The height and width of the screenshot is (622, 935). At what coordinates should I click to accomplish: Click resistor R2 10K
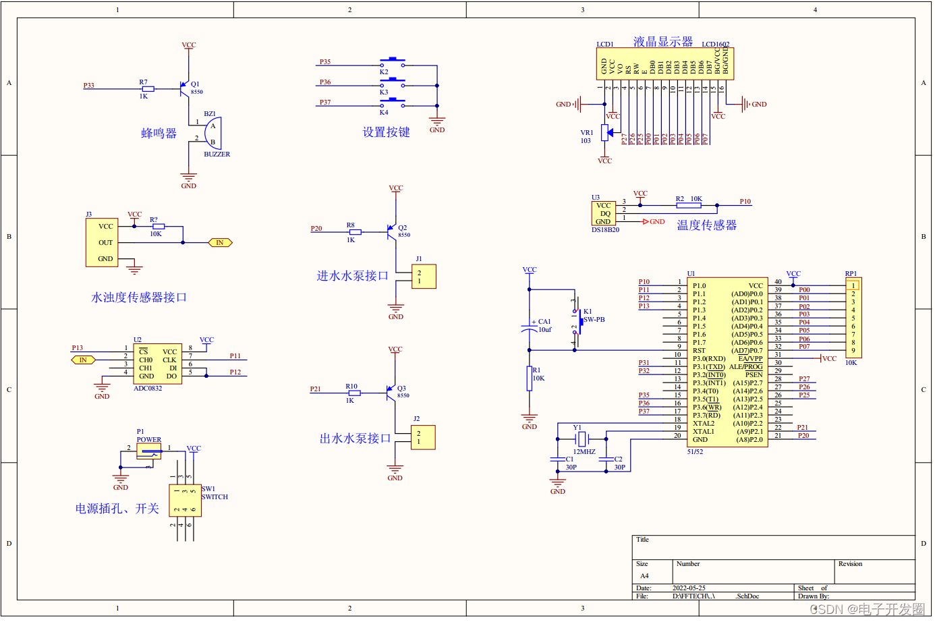(x=689, y=204)
